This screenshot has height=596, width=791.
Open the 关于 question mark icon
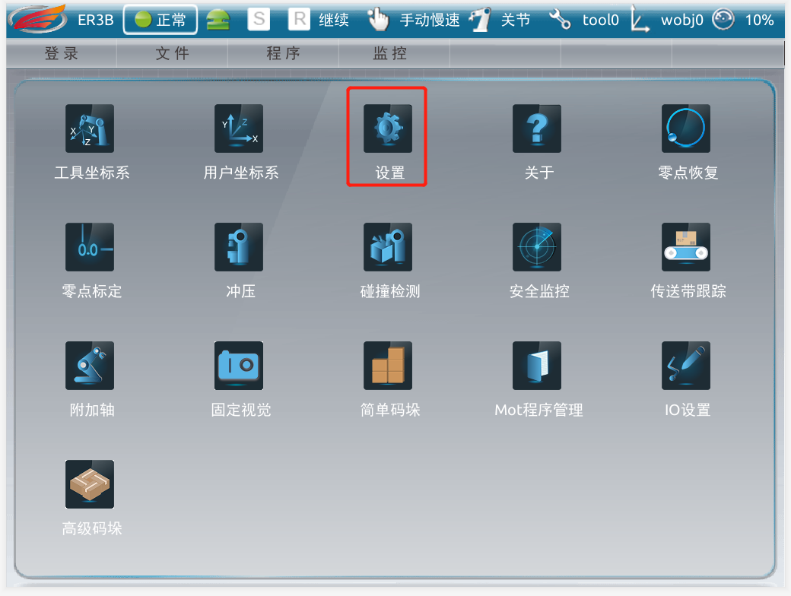pos(537,128)
